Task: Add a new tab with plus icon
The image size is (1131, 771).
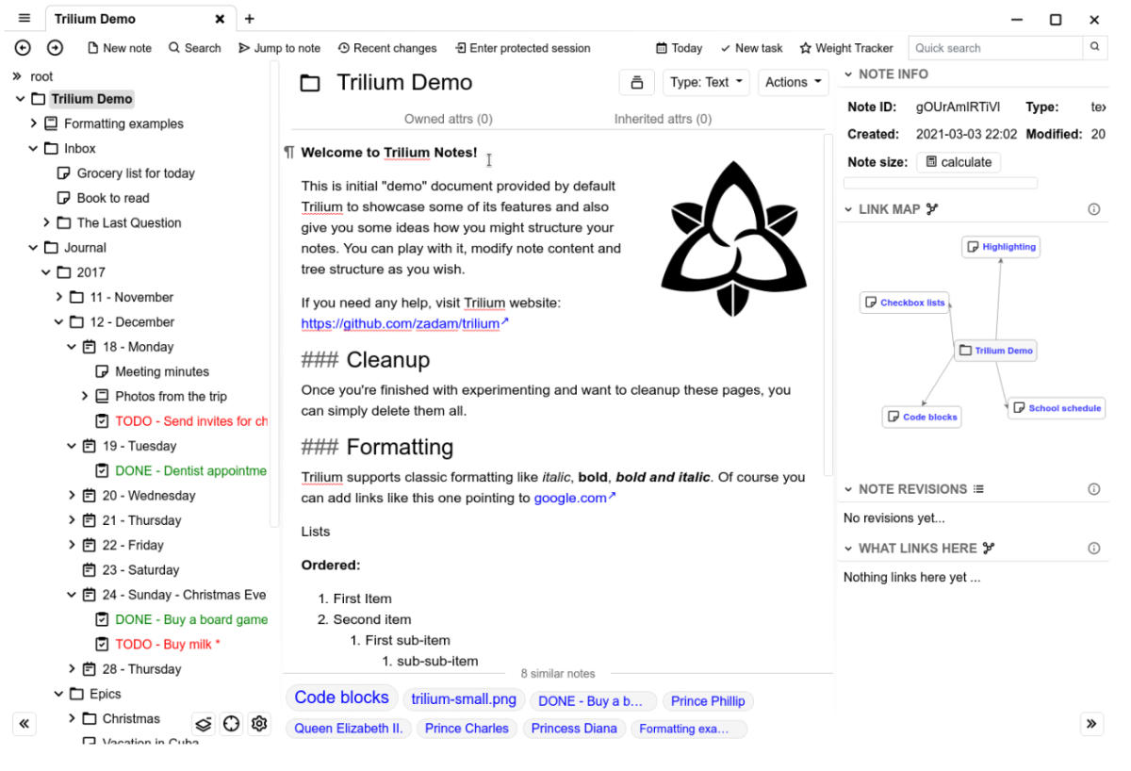Action: click(x=250, y=19)
